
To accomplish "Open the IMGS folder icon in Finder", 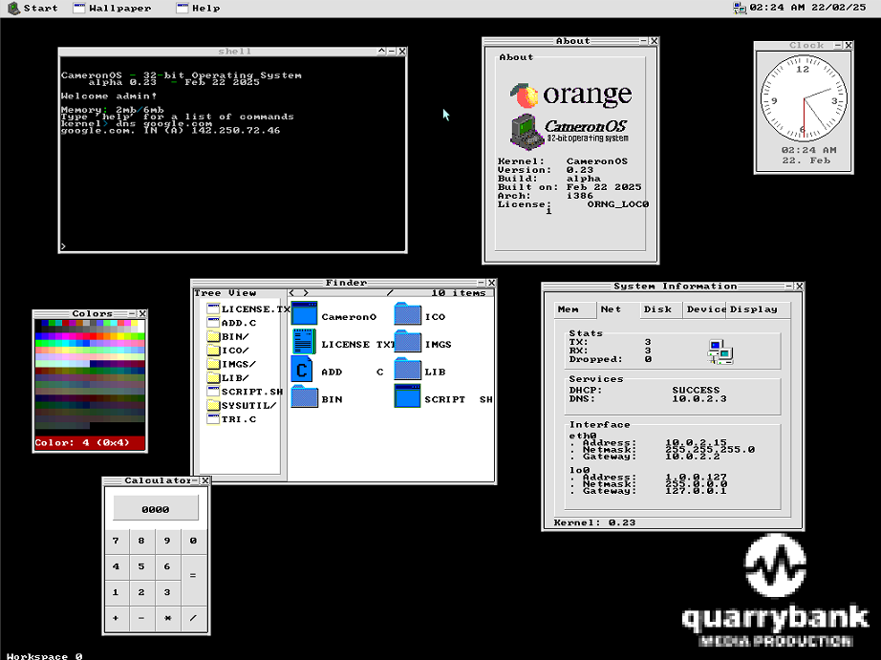I will (408, 343).
